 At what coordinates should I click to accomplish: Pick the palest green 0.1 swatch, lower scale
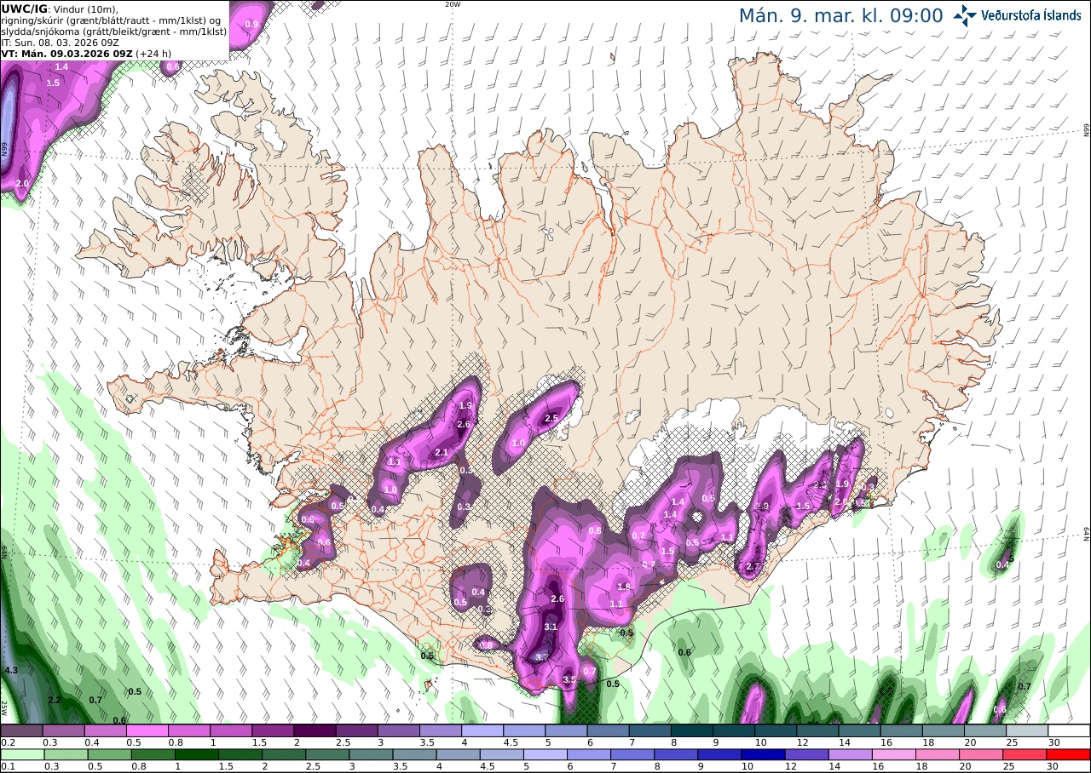click(21, 754)
